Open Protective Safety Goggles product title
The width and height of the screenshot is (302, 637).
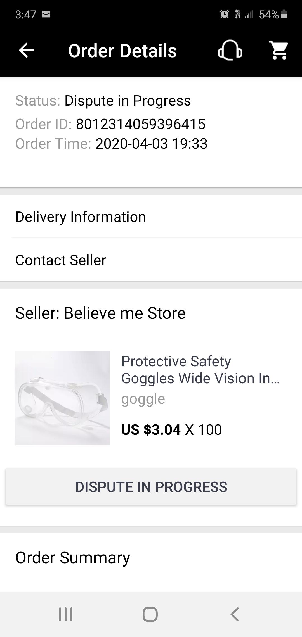pos(200,370)
